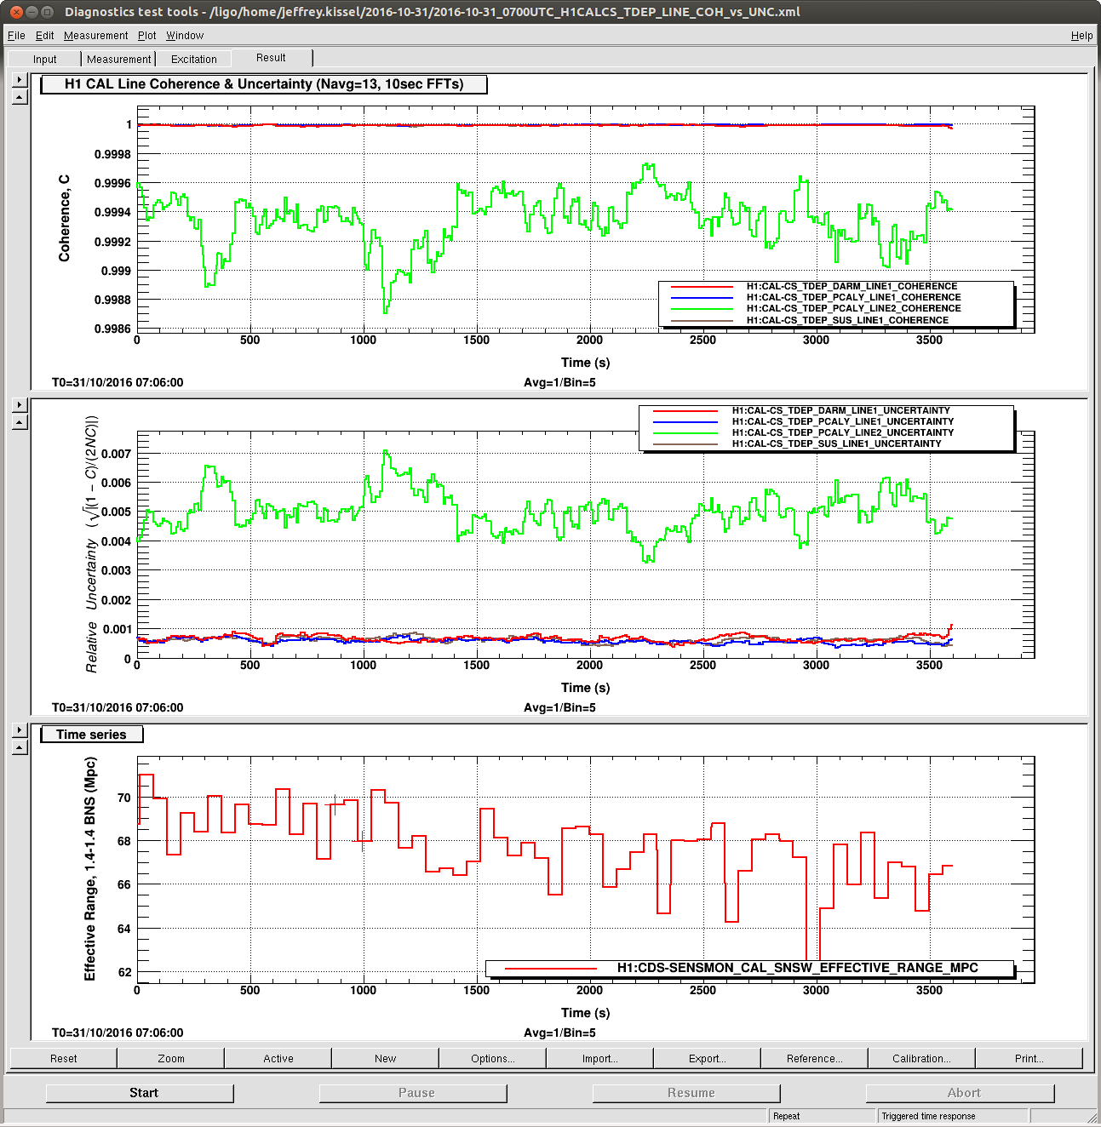This screenshot has height=1127, width=1101.
Task: Click the H1 CAL Line Coherence plot title
Action: [x=264, y=84]
